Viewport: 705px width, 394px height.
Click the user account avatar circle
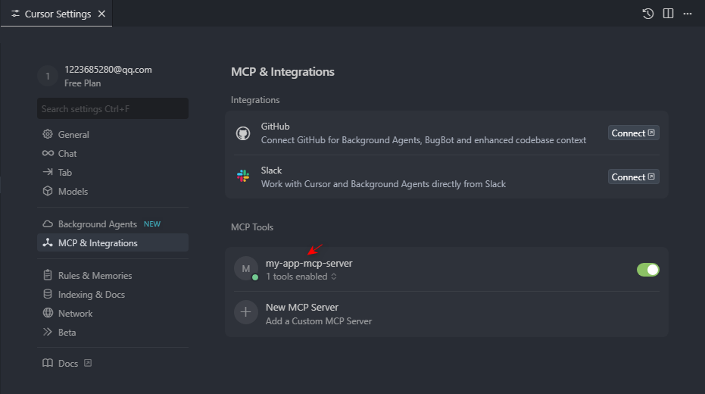pyautogui.click(x=48, y=76)
